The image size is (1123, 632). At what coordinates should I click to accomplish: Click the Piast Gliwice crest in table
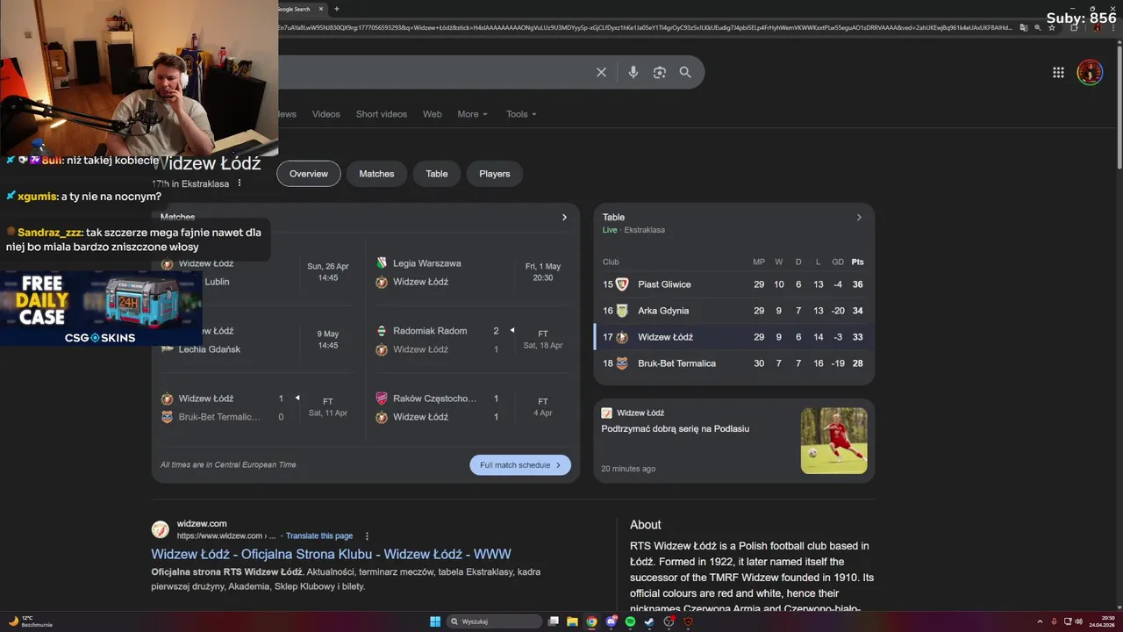[x=622, y=284]
